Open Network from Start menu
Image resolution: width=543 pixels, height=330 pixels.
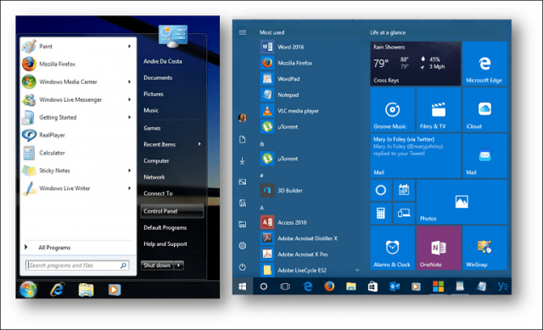click(x=154, y=177)
